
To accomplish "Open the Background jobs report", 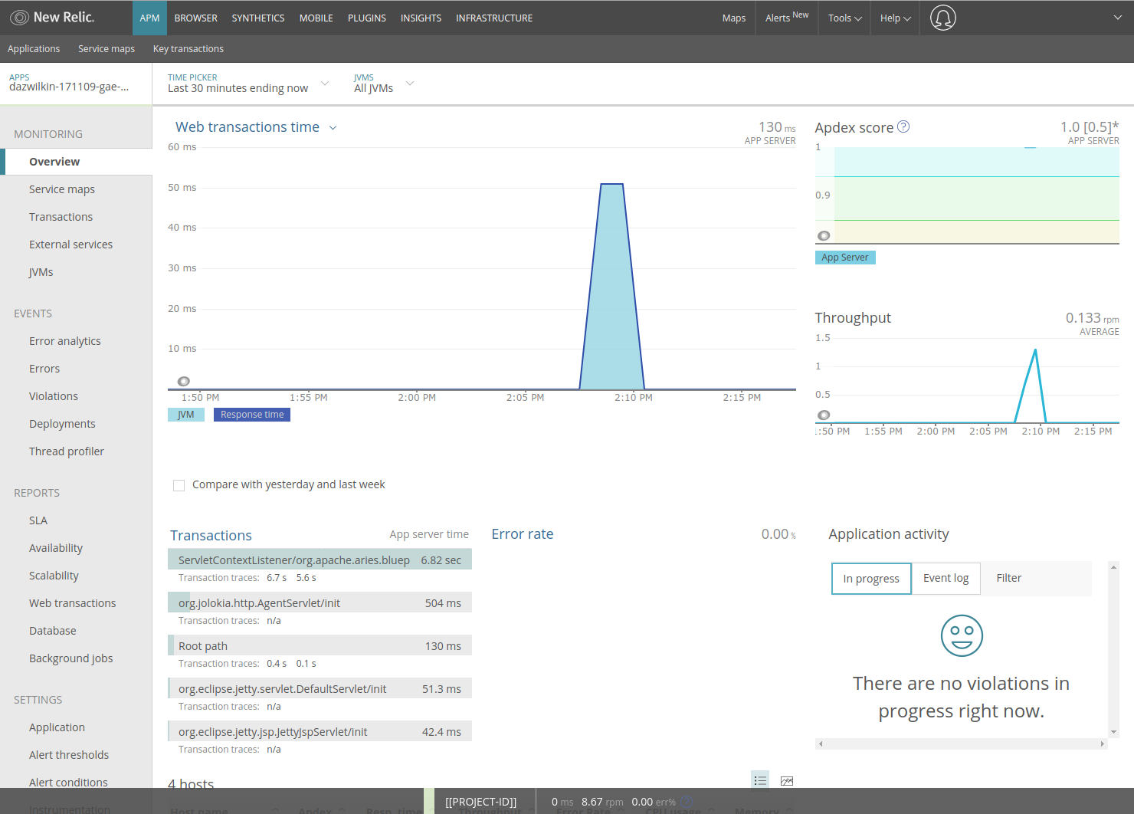I will coord(71,658).
